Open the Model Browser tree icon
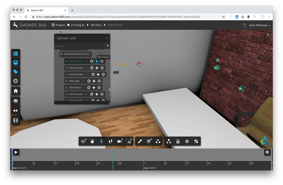Screen dimensions: 283x185 point(169,141)
